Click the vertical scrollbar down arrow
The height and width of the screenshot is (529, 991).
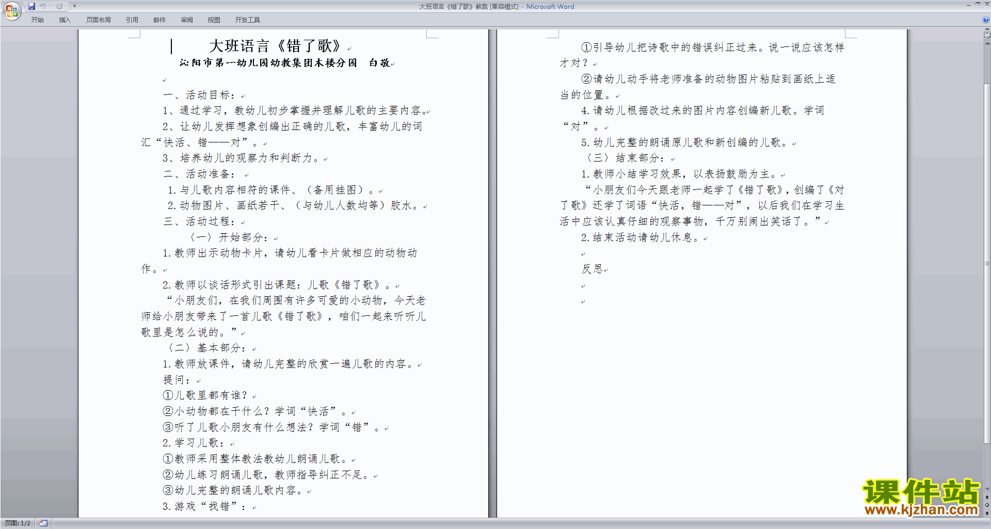(x=987, y=489)
